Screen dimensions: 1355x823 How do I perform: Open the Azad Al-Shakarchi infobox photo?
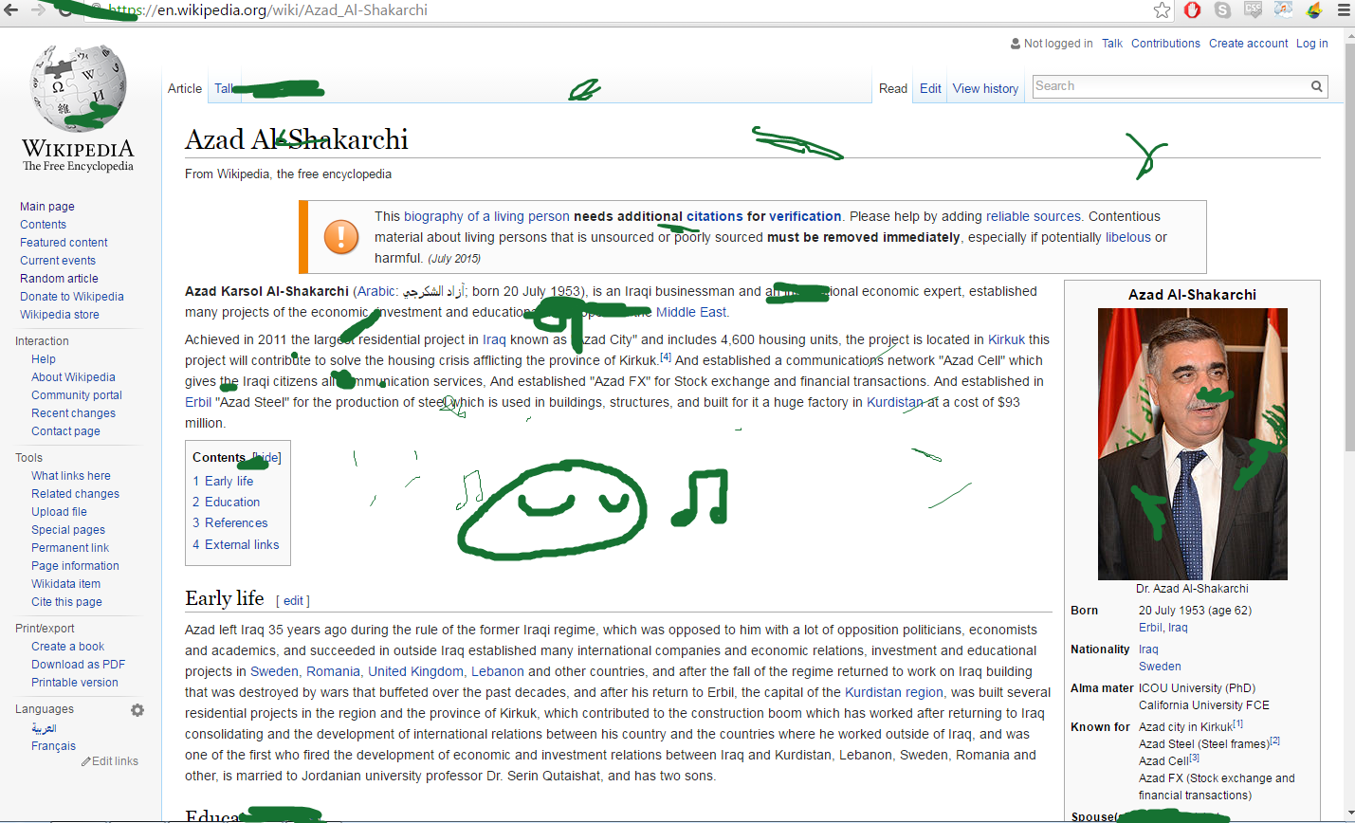coord(1192,444)
